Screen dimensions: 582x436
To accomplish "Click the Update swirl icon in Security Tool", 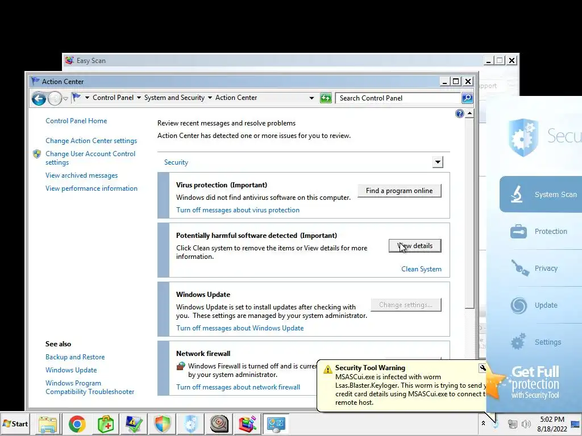I will (518, 305).
